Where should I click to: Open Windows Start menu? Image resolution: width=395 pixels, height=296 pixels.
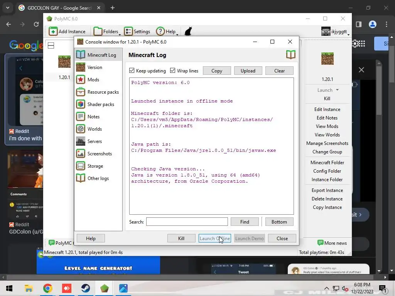coord(9,288)
